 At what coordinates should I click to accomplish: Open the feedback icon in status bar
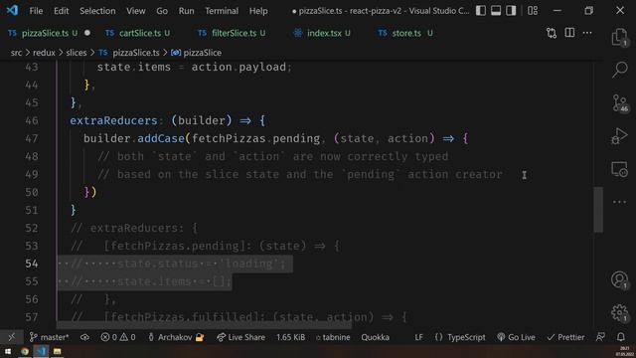click(x=600, y=337)
